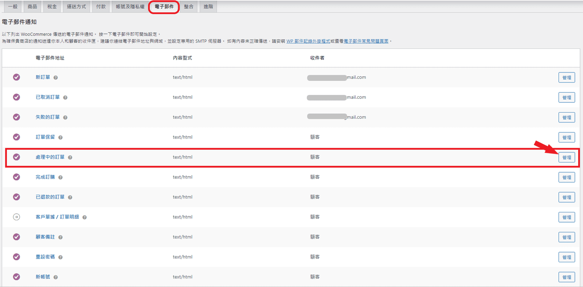This screenshot has width=583, height=287.
Task: Click the enabled check icon for 已退款的訂單
Action: pos(16,197)
